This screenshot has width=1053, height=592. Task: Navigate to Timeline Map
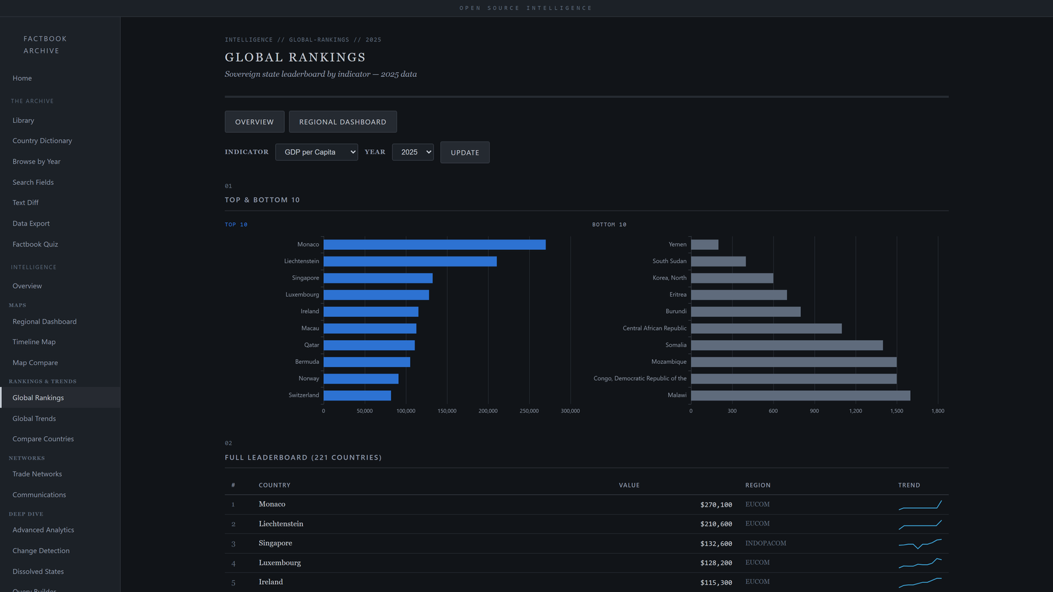pyautogui.click(x=34, y=342)
